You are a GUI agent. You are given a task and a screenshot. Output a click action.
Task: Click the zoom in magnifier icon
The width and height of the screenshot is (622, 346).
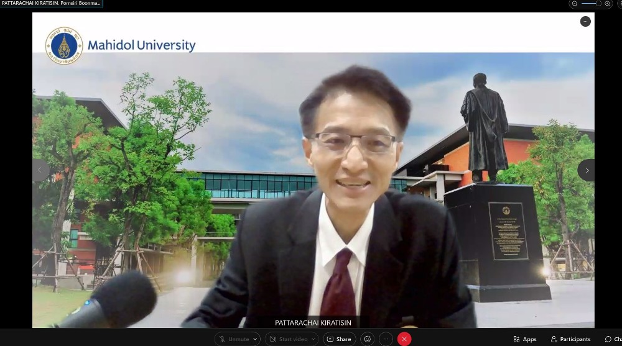pos(608,4)
